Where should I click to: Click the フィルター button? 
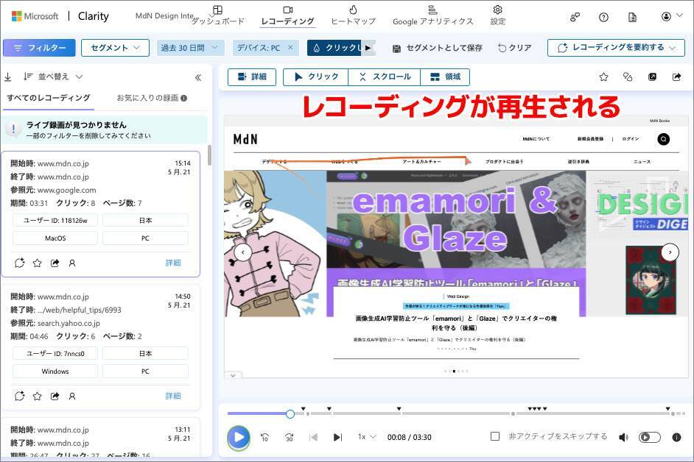(39, 48)
